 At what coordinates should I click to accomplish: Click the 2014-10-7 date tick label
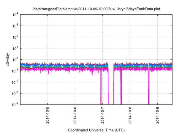point(102,115)
